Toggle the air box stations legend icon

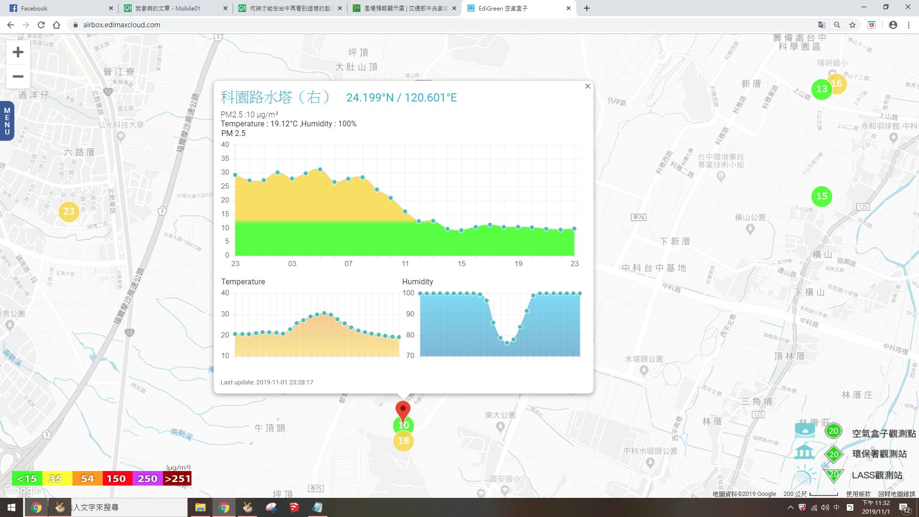click(x=805, y=429)
